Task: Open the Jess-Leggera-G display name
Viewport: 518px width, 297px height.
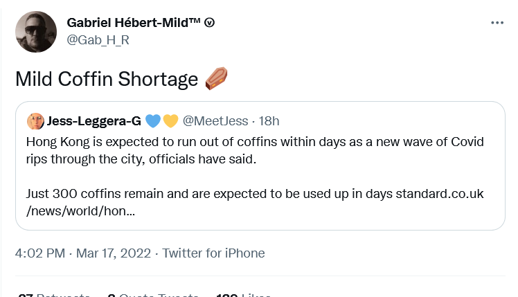Action: click(93, 121)
